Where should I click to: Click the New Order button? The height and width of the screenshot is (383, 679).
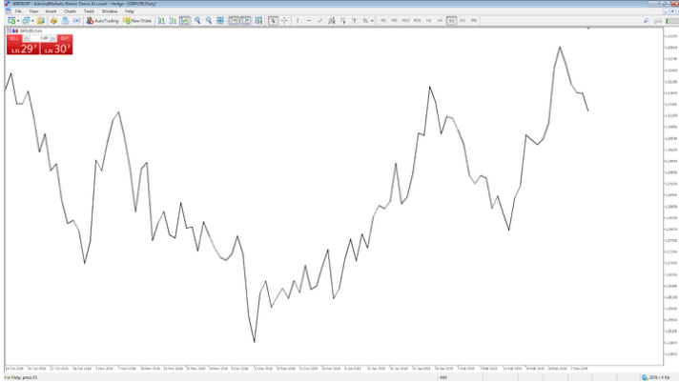click(137, 21)
